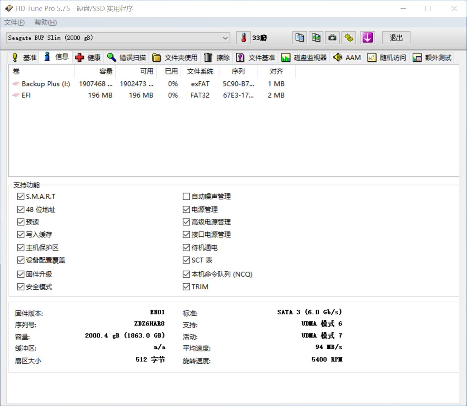Toggle the S.M.A.R.T checkbox
This screenshot has width=467, height=406.
coord(21,197)
